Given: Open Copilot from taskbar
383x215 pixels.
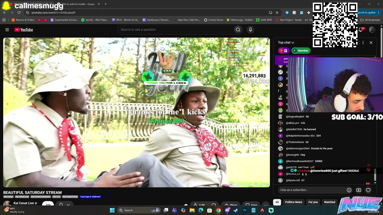Looking at the screenshot, I should click(183, 210).
